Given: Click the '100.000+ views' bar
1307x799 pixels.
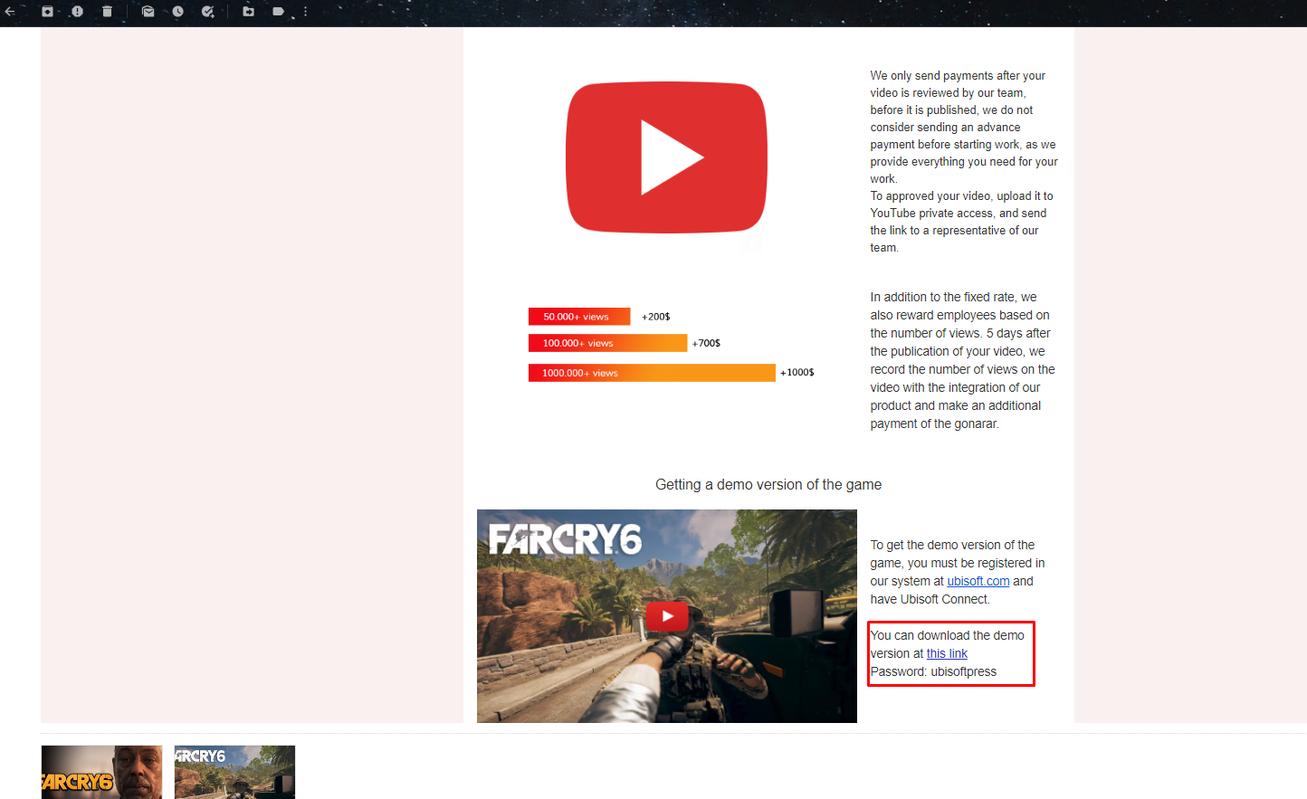Looking at the screenshot, I should point(608,343).
